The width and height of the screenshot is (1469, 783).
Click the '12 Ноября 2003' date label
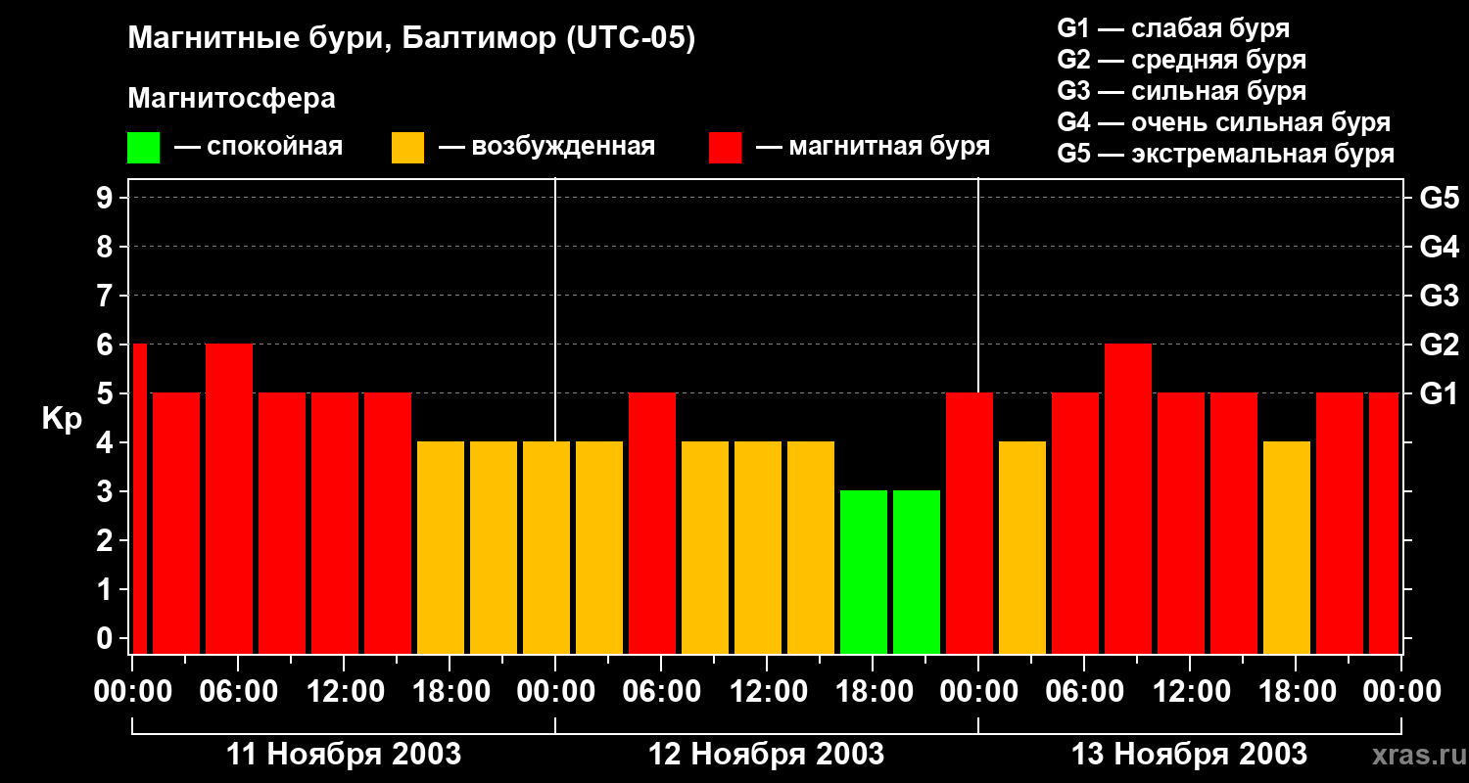pyautogui.click(x=767, y=755)
